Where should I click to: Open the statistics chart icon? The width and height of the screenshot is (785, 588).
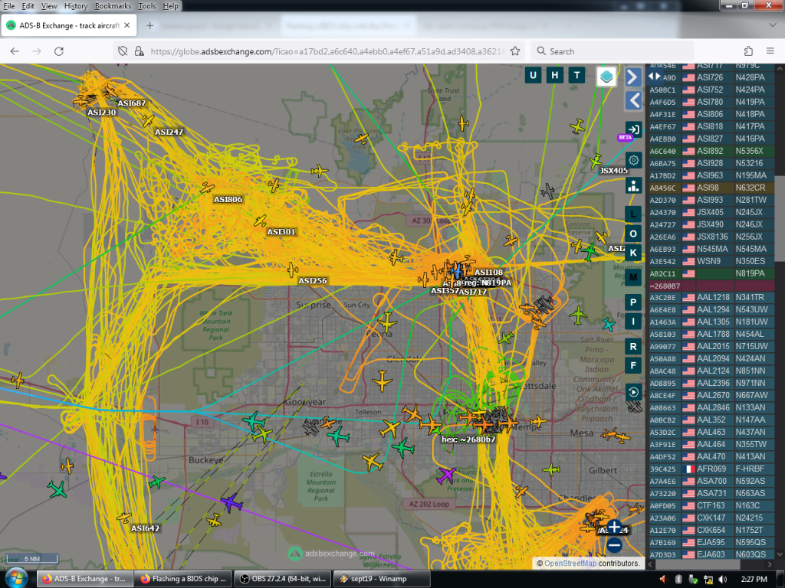click(632, 185)
